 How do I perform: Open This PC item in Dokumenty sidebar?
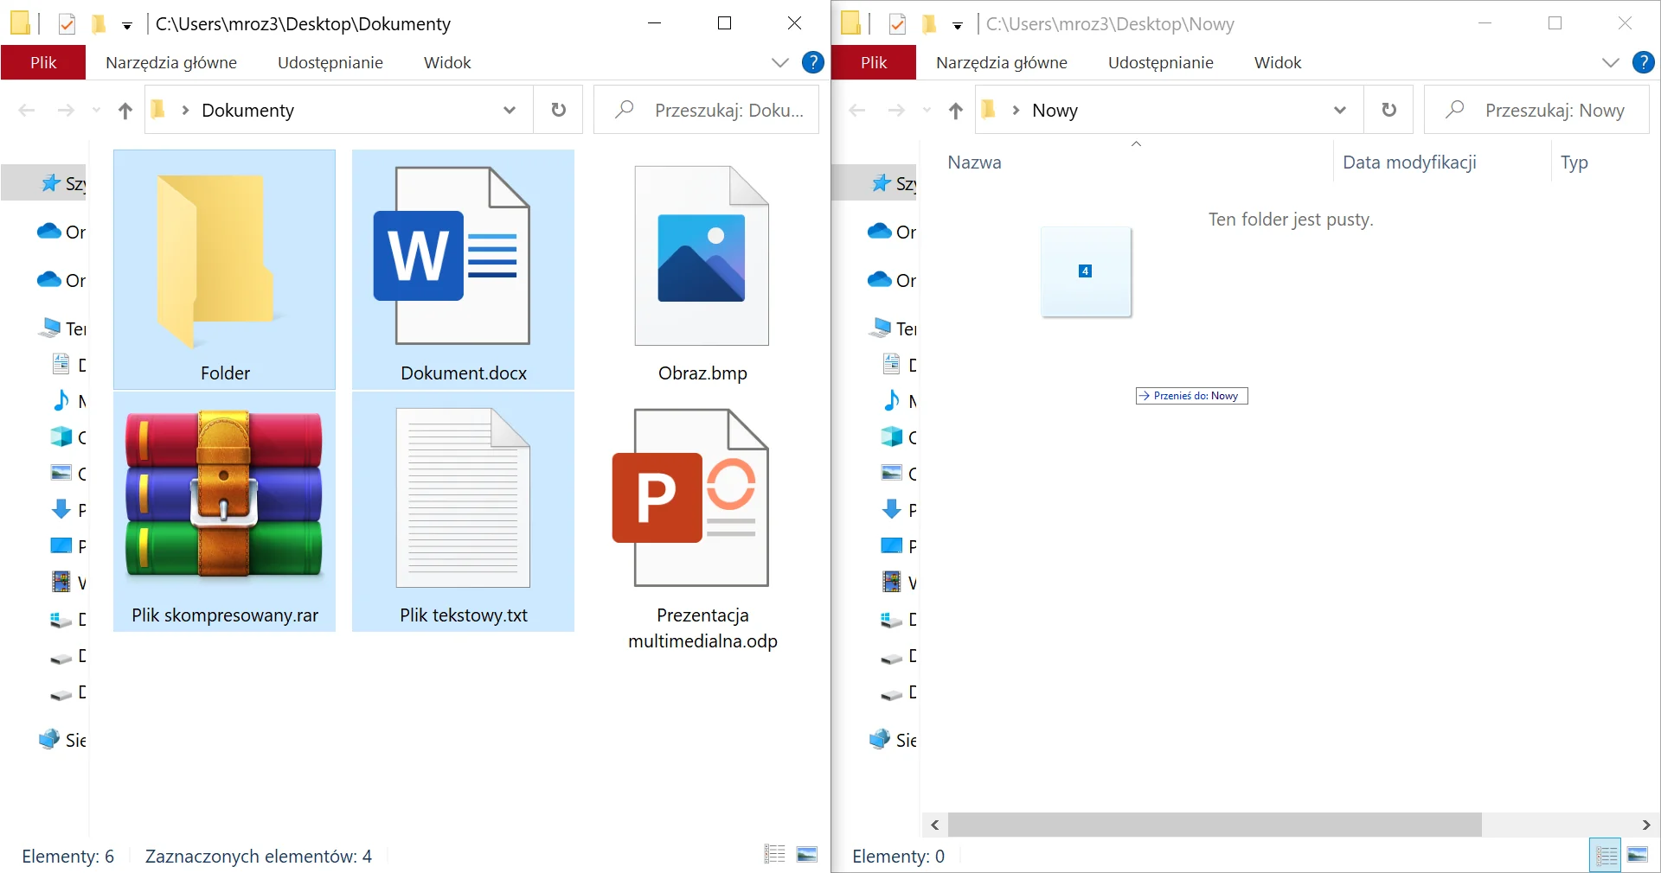click(x=49, y=328)
